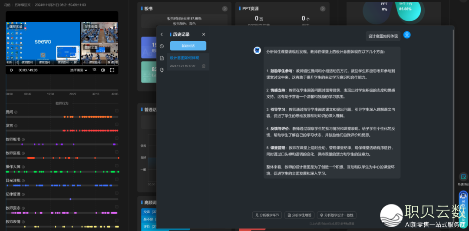Click the 课堂实录 video view thumbnail
The height and width of the screenshot is (231, 469).
click(43, 43)
